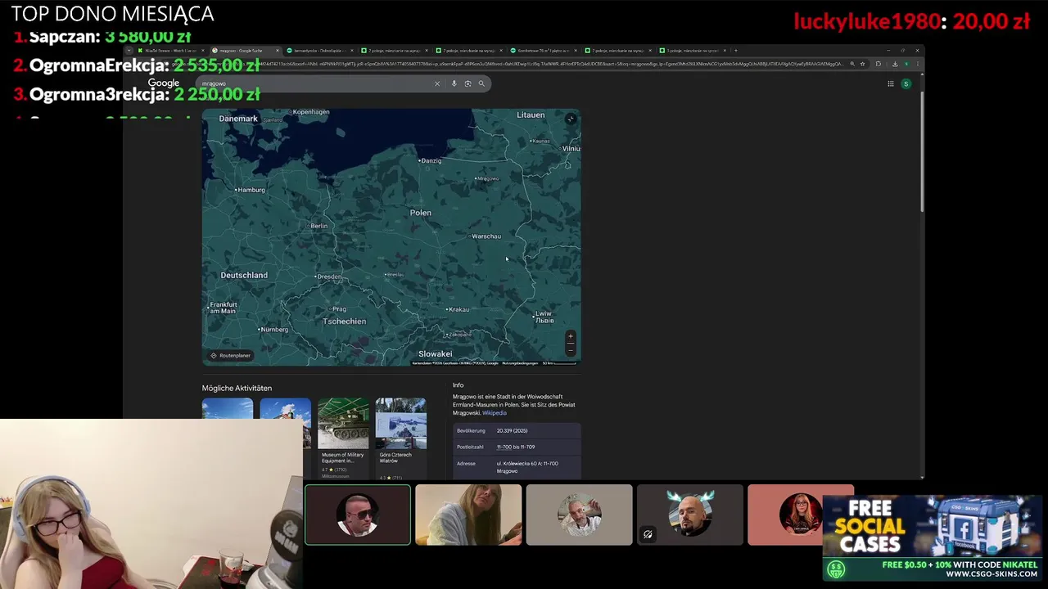Open Google Lens image search icon
The image size is (1048, 589).
click(x=468, y=83)
